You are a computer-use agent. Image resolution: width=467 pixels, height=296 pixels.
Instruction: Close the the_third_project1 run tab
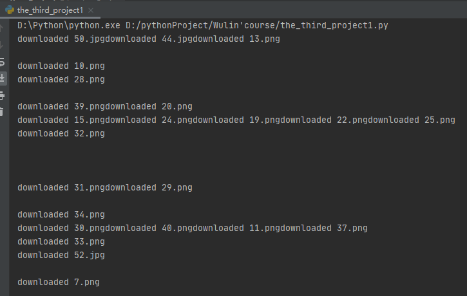coord(91,10)
